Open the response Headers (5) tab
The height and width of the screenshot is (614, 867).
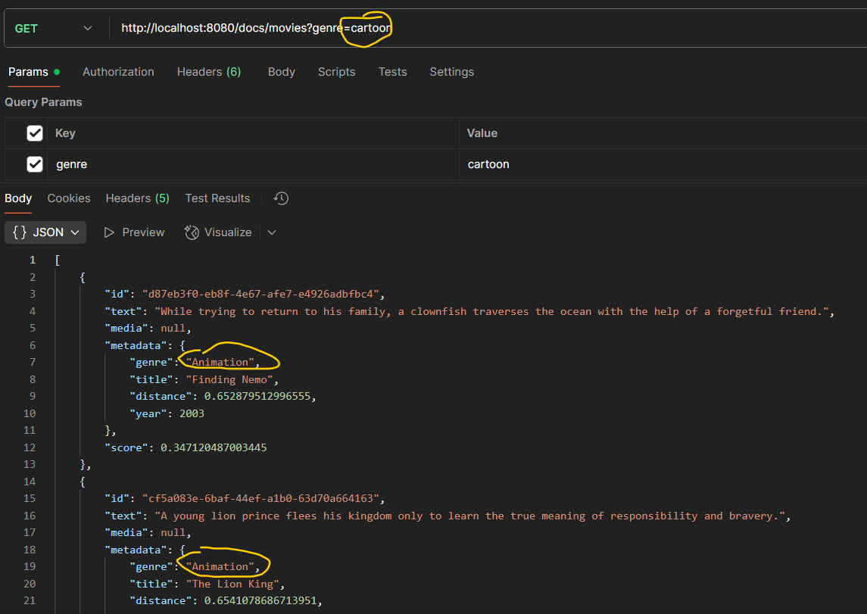137,198
